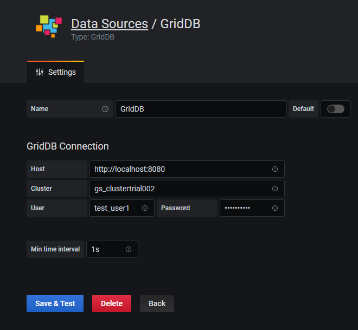
Task: Click the Back button
Action: click(x=157, y=303)
